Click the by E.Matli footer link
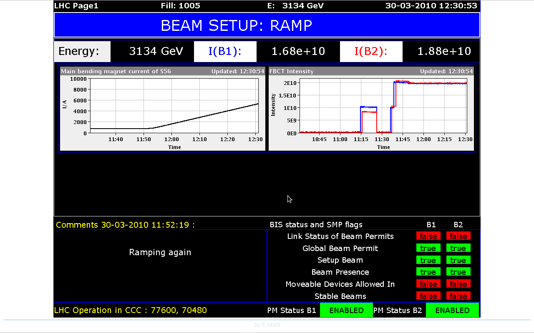This screenshot has height=333, width=534. pyautogui.click(x=267, y=325)
